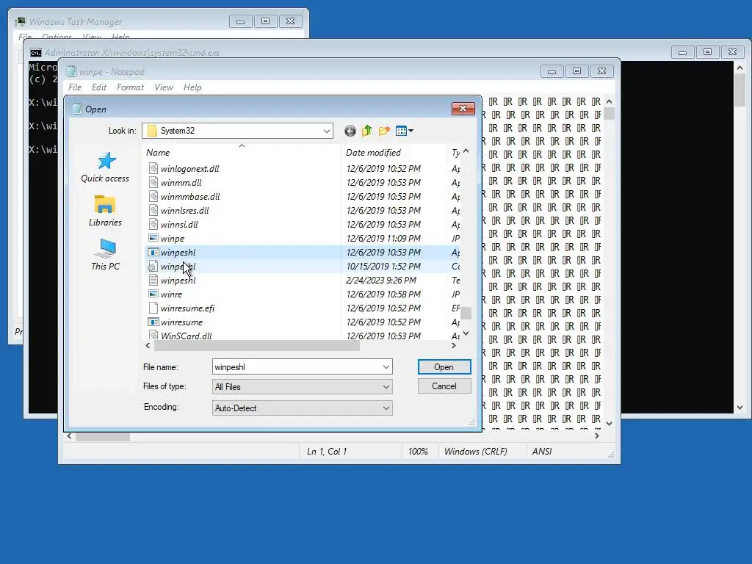Open Task Manager View menu
752x564 pixels.
click(x=92, y=37)
